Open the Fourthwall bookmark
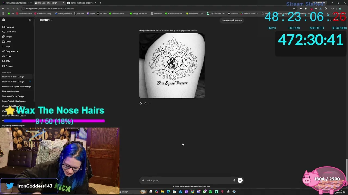Image resolution: width=348 pixels, height=195 pixels. point(233,13)
